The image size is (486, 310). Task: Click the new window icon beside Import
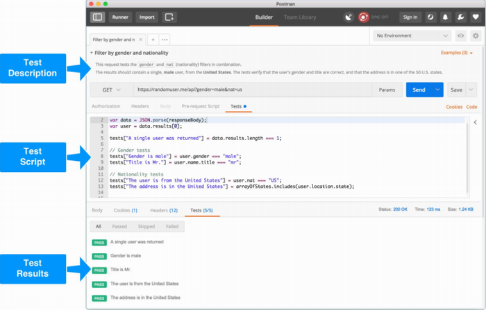point(169,17)
